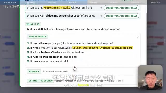The height and width of the screenshot is (93, 166).
Task: Select the '设计技能' chapter tab
Action: pyautogui.click(x=52, y=2)
